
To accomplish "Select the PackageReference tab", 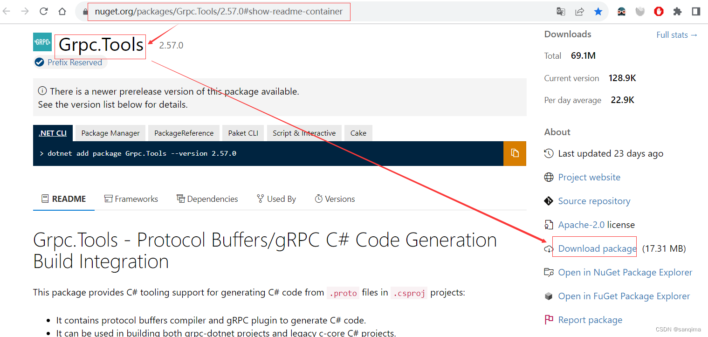I will pos(184,133).
